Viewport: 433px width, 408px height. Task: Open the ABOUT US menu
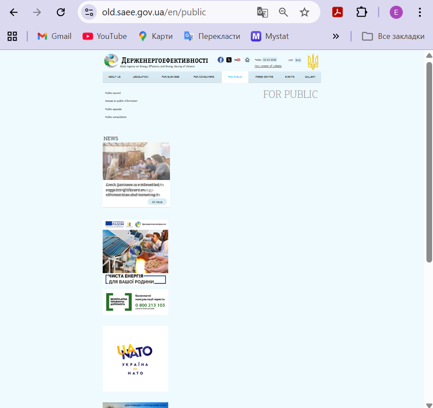(x=114, y=77)
